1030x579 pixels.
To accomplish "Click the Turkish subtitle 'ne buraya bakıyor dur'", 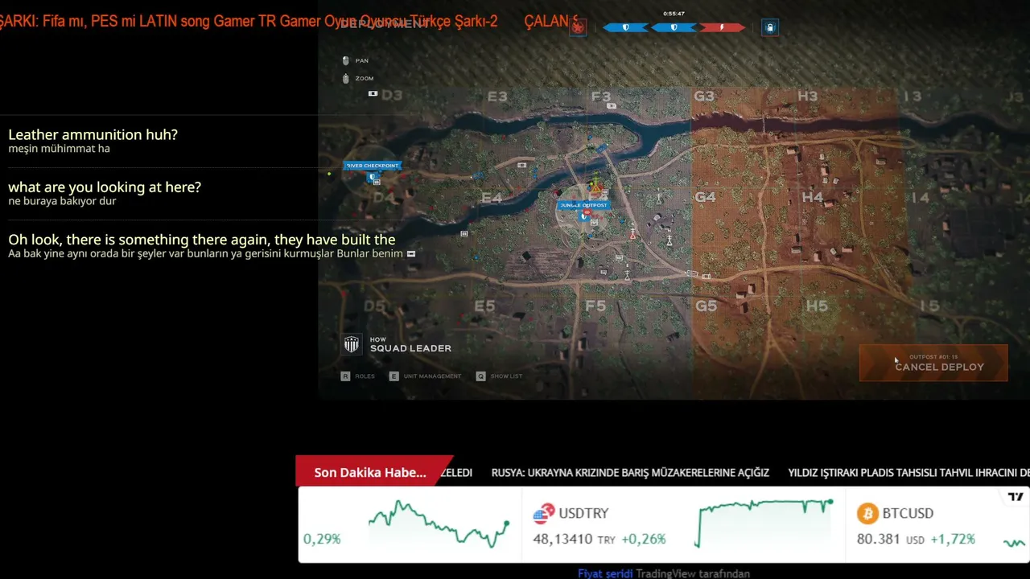I will [x=62, y=201].
